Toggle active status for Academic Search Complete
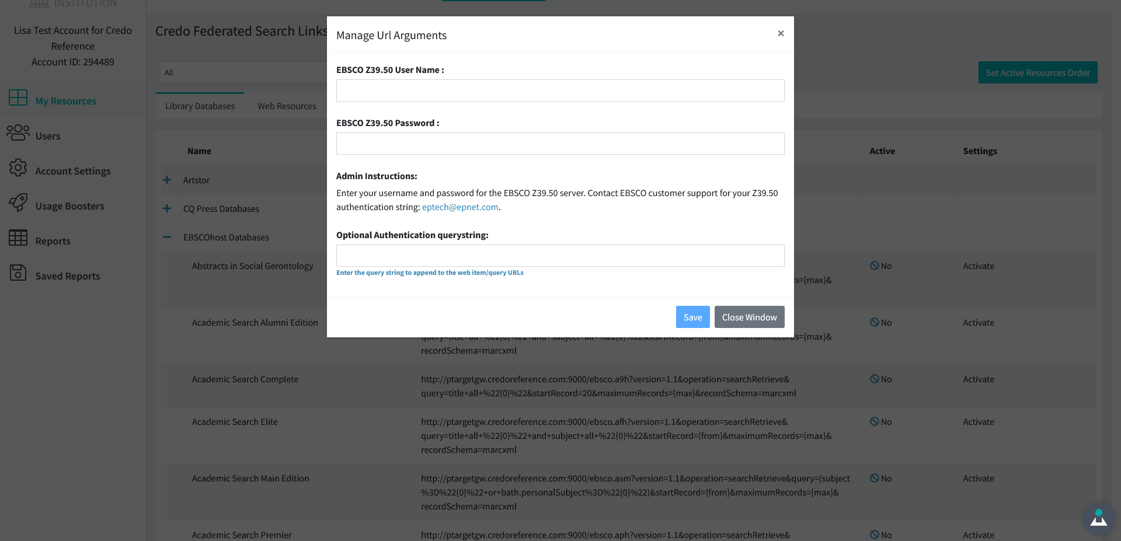 point(880,379)
